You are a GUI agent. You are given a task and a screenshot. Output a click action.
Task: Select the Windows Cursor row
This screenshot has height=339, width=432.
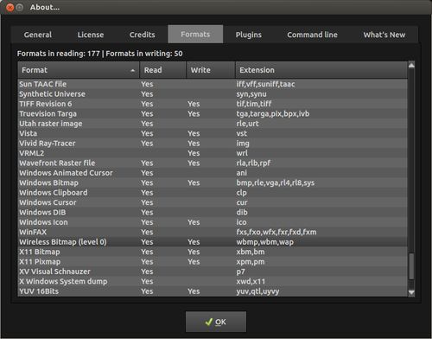tap(213, 202)
